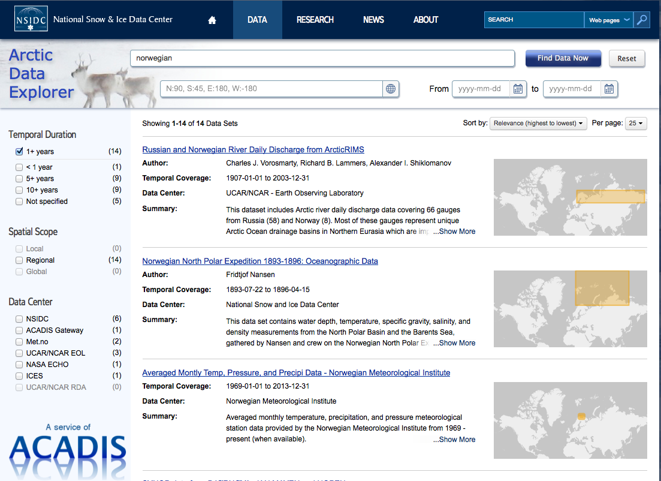Check the Regional spatial scope checkbox

[20, 260]
